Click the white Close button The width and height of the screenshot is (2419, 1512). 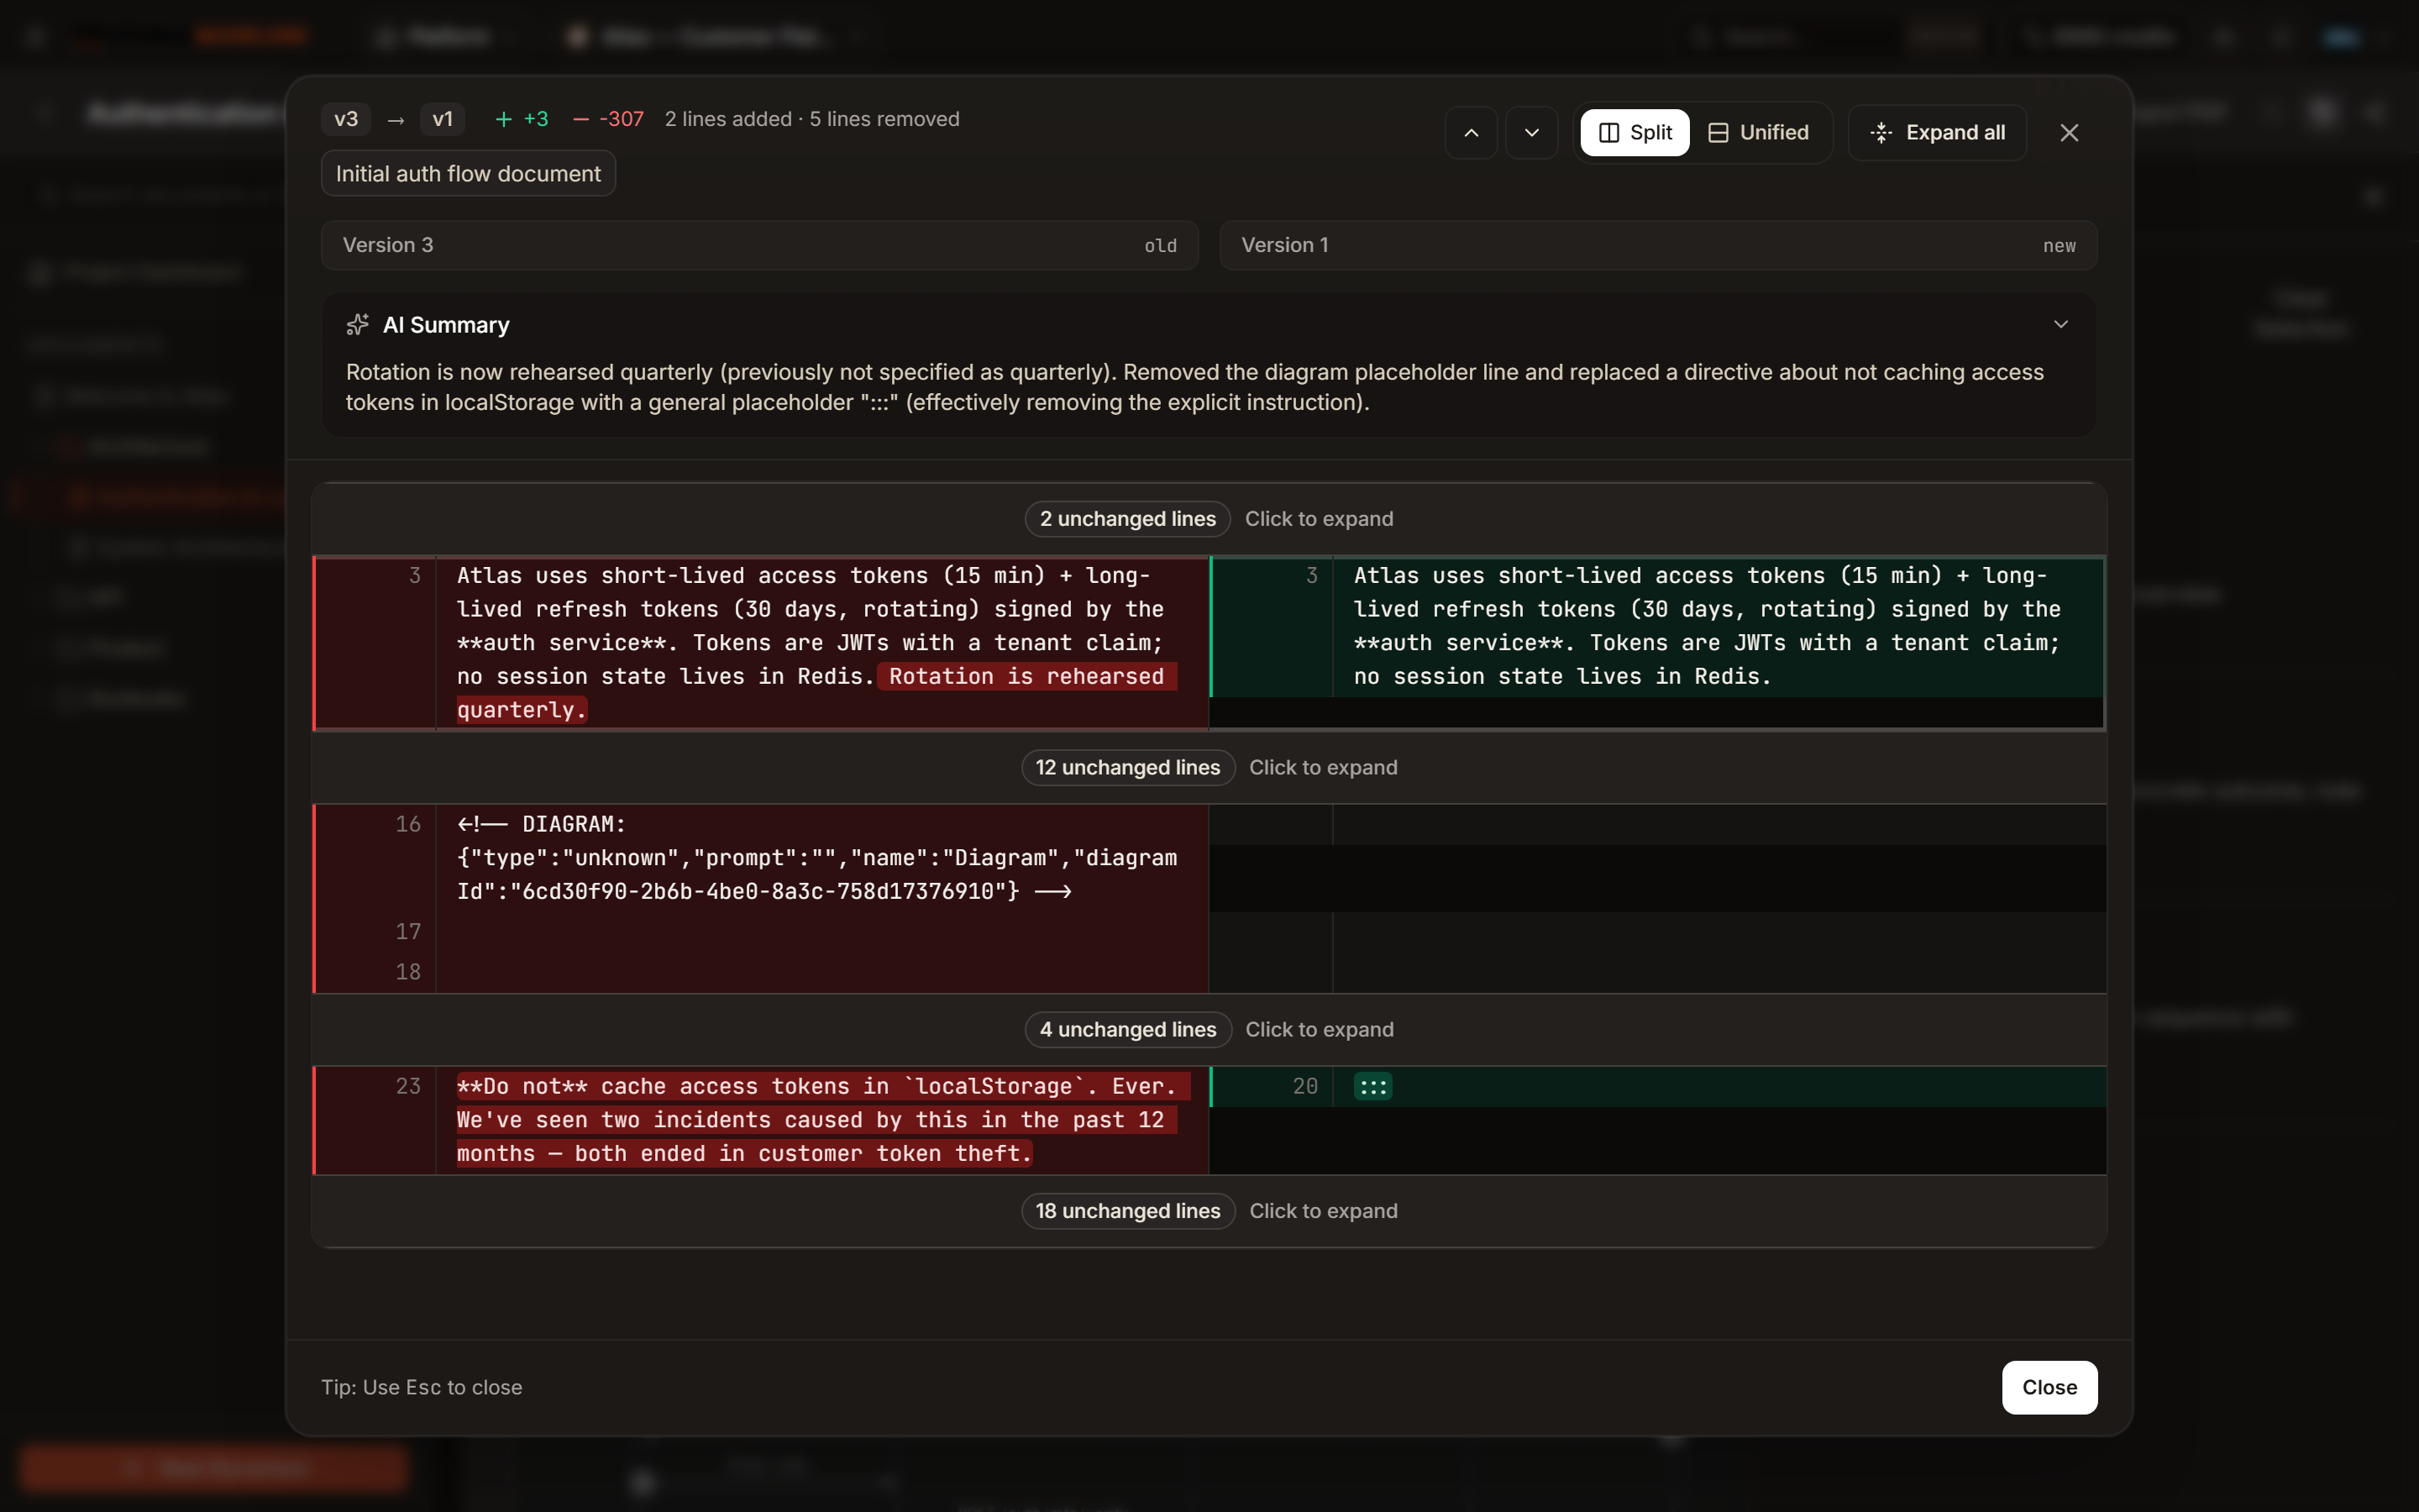(x=2049, y=1387)
